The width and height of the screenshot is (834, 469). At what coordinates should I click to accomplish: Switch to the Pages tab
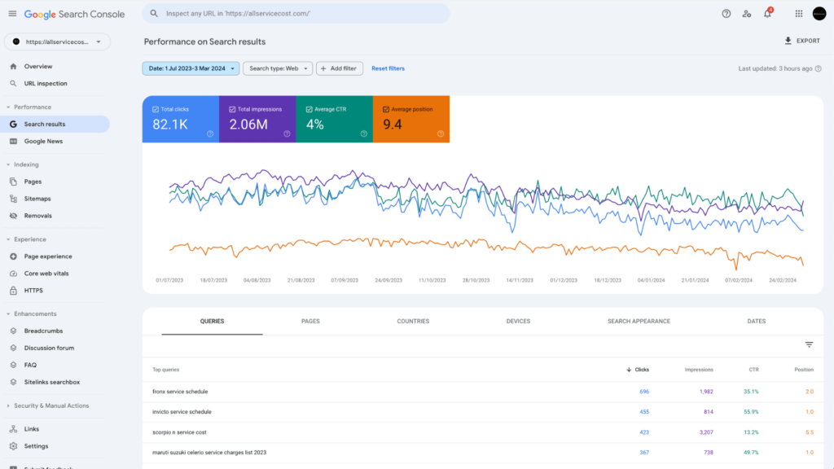(310, 321)
